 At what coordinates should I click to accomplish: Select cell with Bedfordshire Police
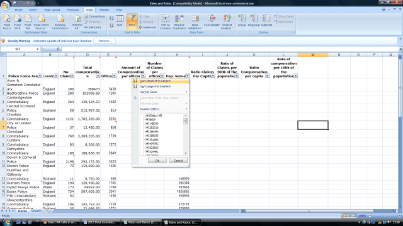tap(24, 94)
